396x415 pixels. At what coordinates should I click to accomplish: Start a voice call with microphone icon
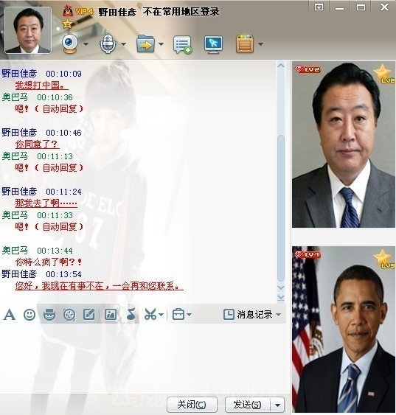pyautogui.click(x=108, y=43)
